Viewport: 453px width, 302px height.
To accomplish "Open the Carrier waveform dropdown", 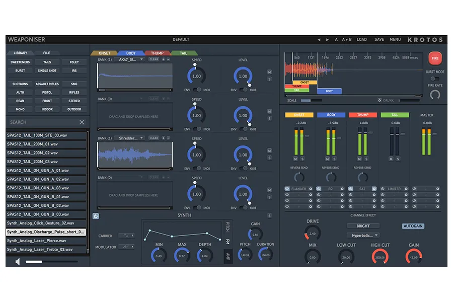I will (126, 236).
